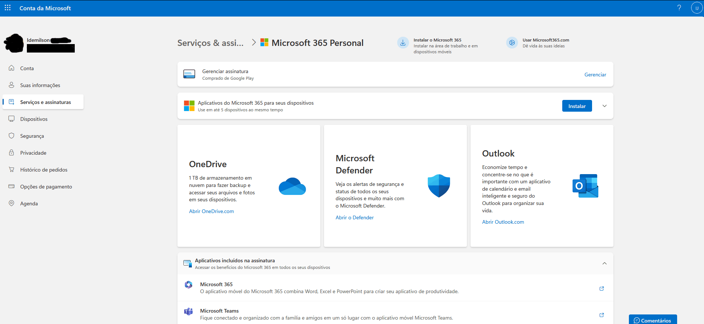Screen dimensions: 704x324
Task: Click the Serviços & assi... breadcrumb
Action: pyautogui.click(x=210, y=43)
